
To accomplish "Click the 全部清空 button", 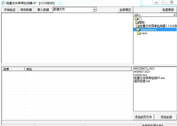I will (x=125, y=10).
